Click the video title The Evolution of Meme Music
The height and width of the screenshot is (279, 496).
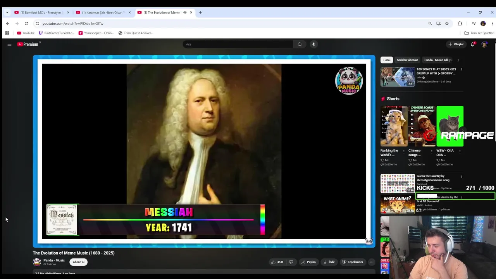pos(74,253)
